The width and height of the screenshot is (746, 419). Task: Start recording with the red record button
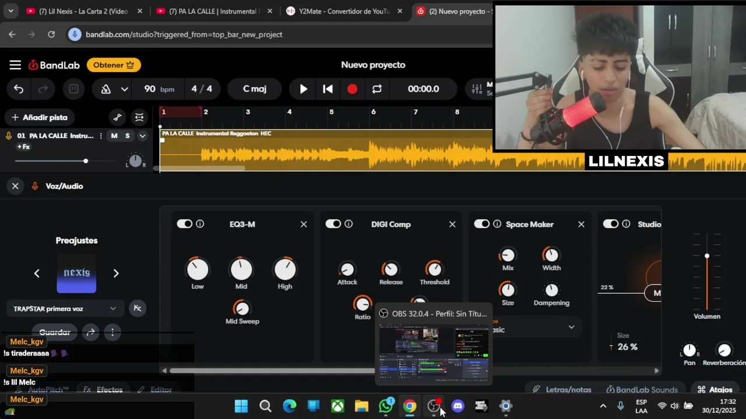point(352,89)
